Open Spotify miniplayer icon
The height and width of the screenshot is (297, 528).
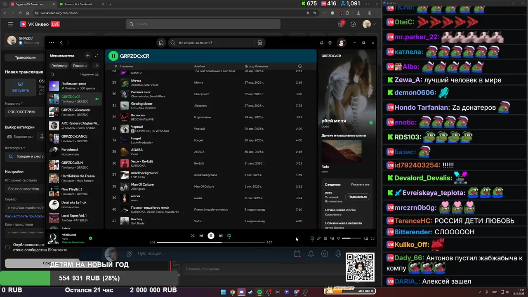366,238
